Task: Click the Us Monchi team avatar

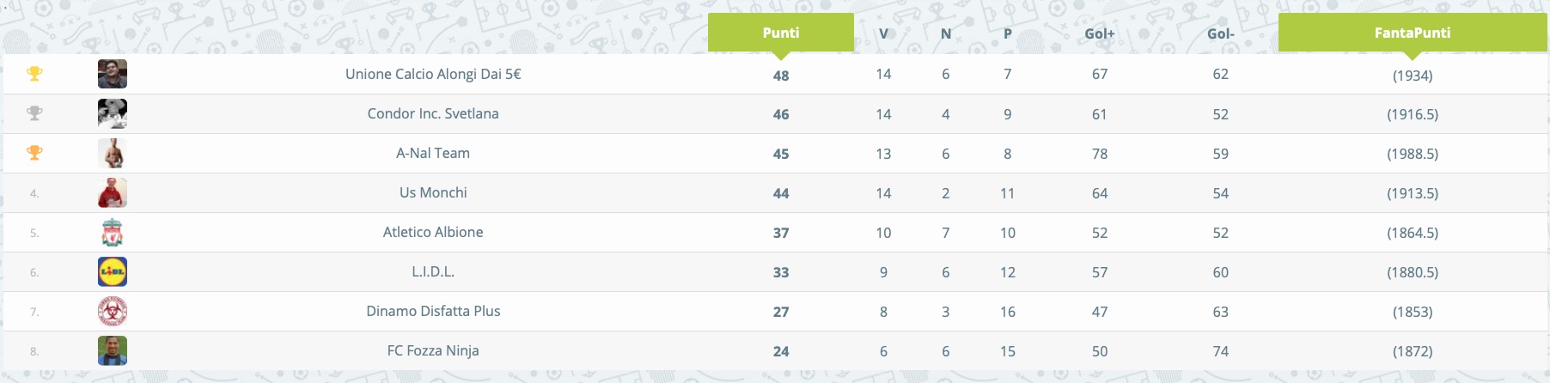Action: pyautogui.click(x=113, y=192)
